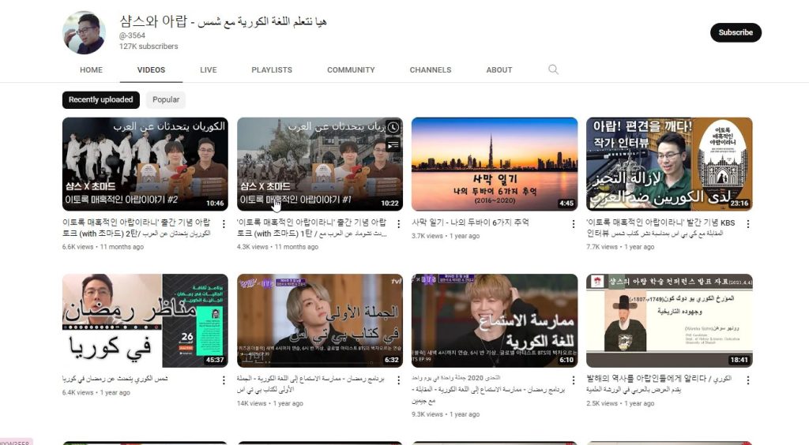Play the 45:37 Ramadan in Korea thumbnail

point(145,320)
